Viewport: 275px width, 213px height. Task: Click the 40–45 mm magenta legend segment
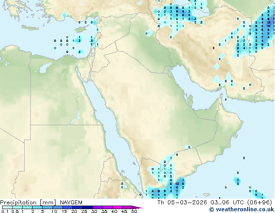click(x=118, y=207)
